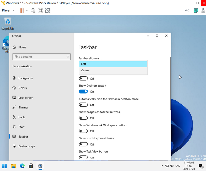
Task: Open the clock and date in taskbar
Action: (189, 166)
